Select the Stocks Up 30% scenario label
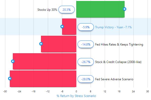 [x=47, y=10]
